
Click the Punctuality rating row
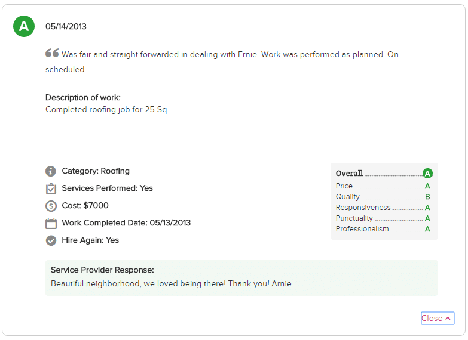383,218
